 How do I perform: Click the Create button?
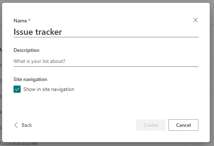(x=151, y=125)
